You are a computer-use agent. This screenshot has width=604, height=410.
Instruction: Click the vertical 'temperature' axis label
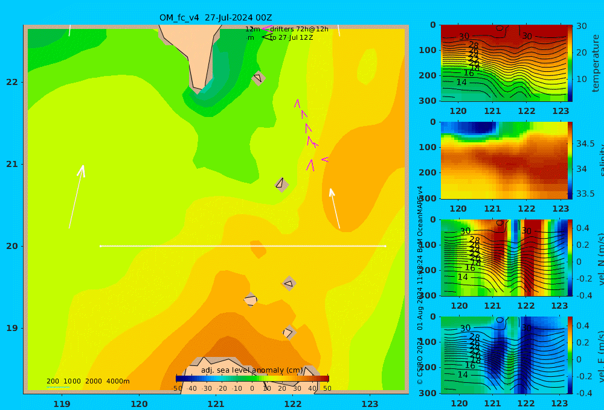(x=596, y=63)
